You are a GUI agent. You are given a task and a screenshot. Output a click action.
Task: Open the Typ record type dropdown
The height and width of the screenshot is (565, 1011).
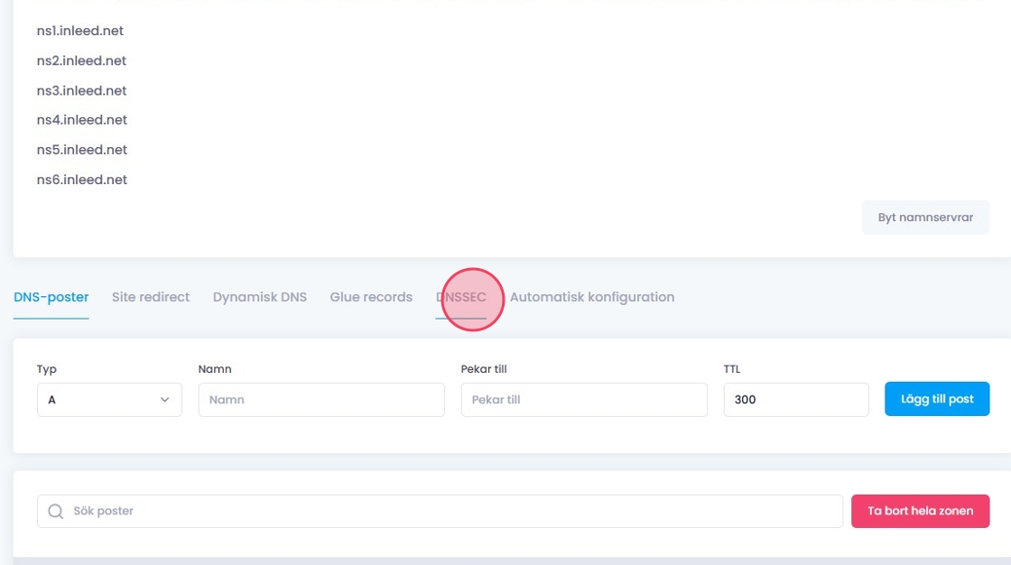[x=109, y=400]
